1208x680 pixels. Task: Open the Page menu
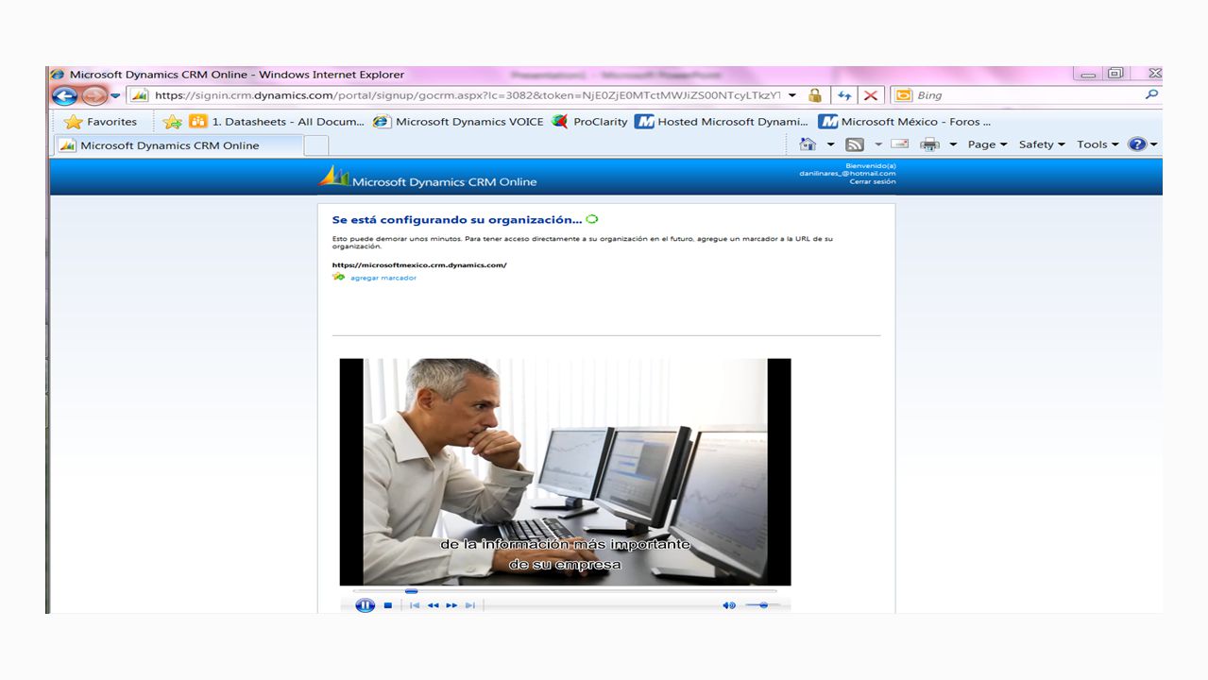(x=987, y=144)
